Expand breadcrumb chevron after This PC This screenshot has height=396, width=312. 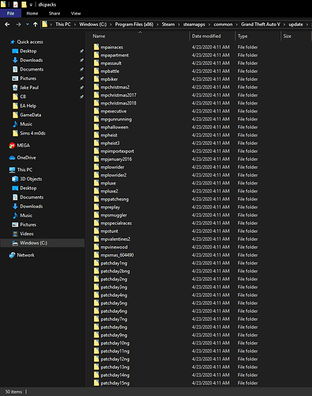click(x=75, y=25)
